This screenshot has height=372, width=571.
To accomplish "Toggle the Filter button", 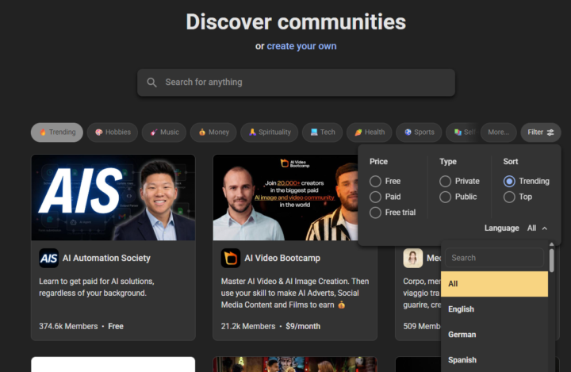I will 541,132.
